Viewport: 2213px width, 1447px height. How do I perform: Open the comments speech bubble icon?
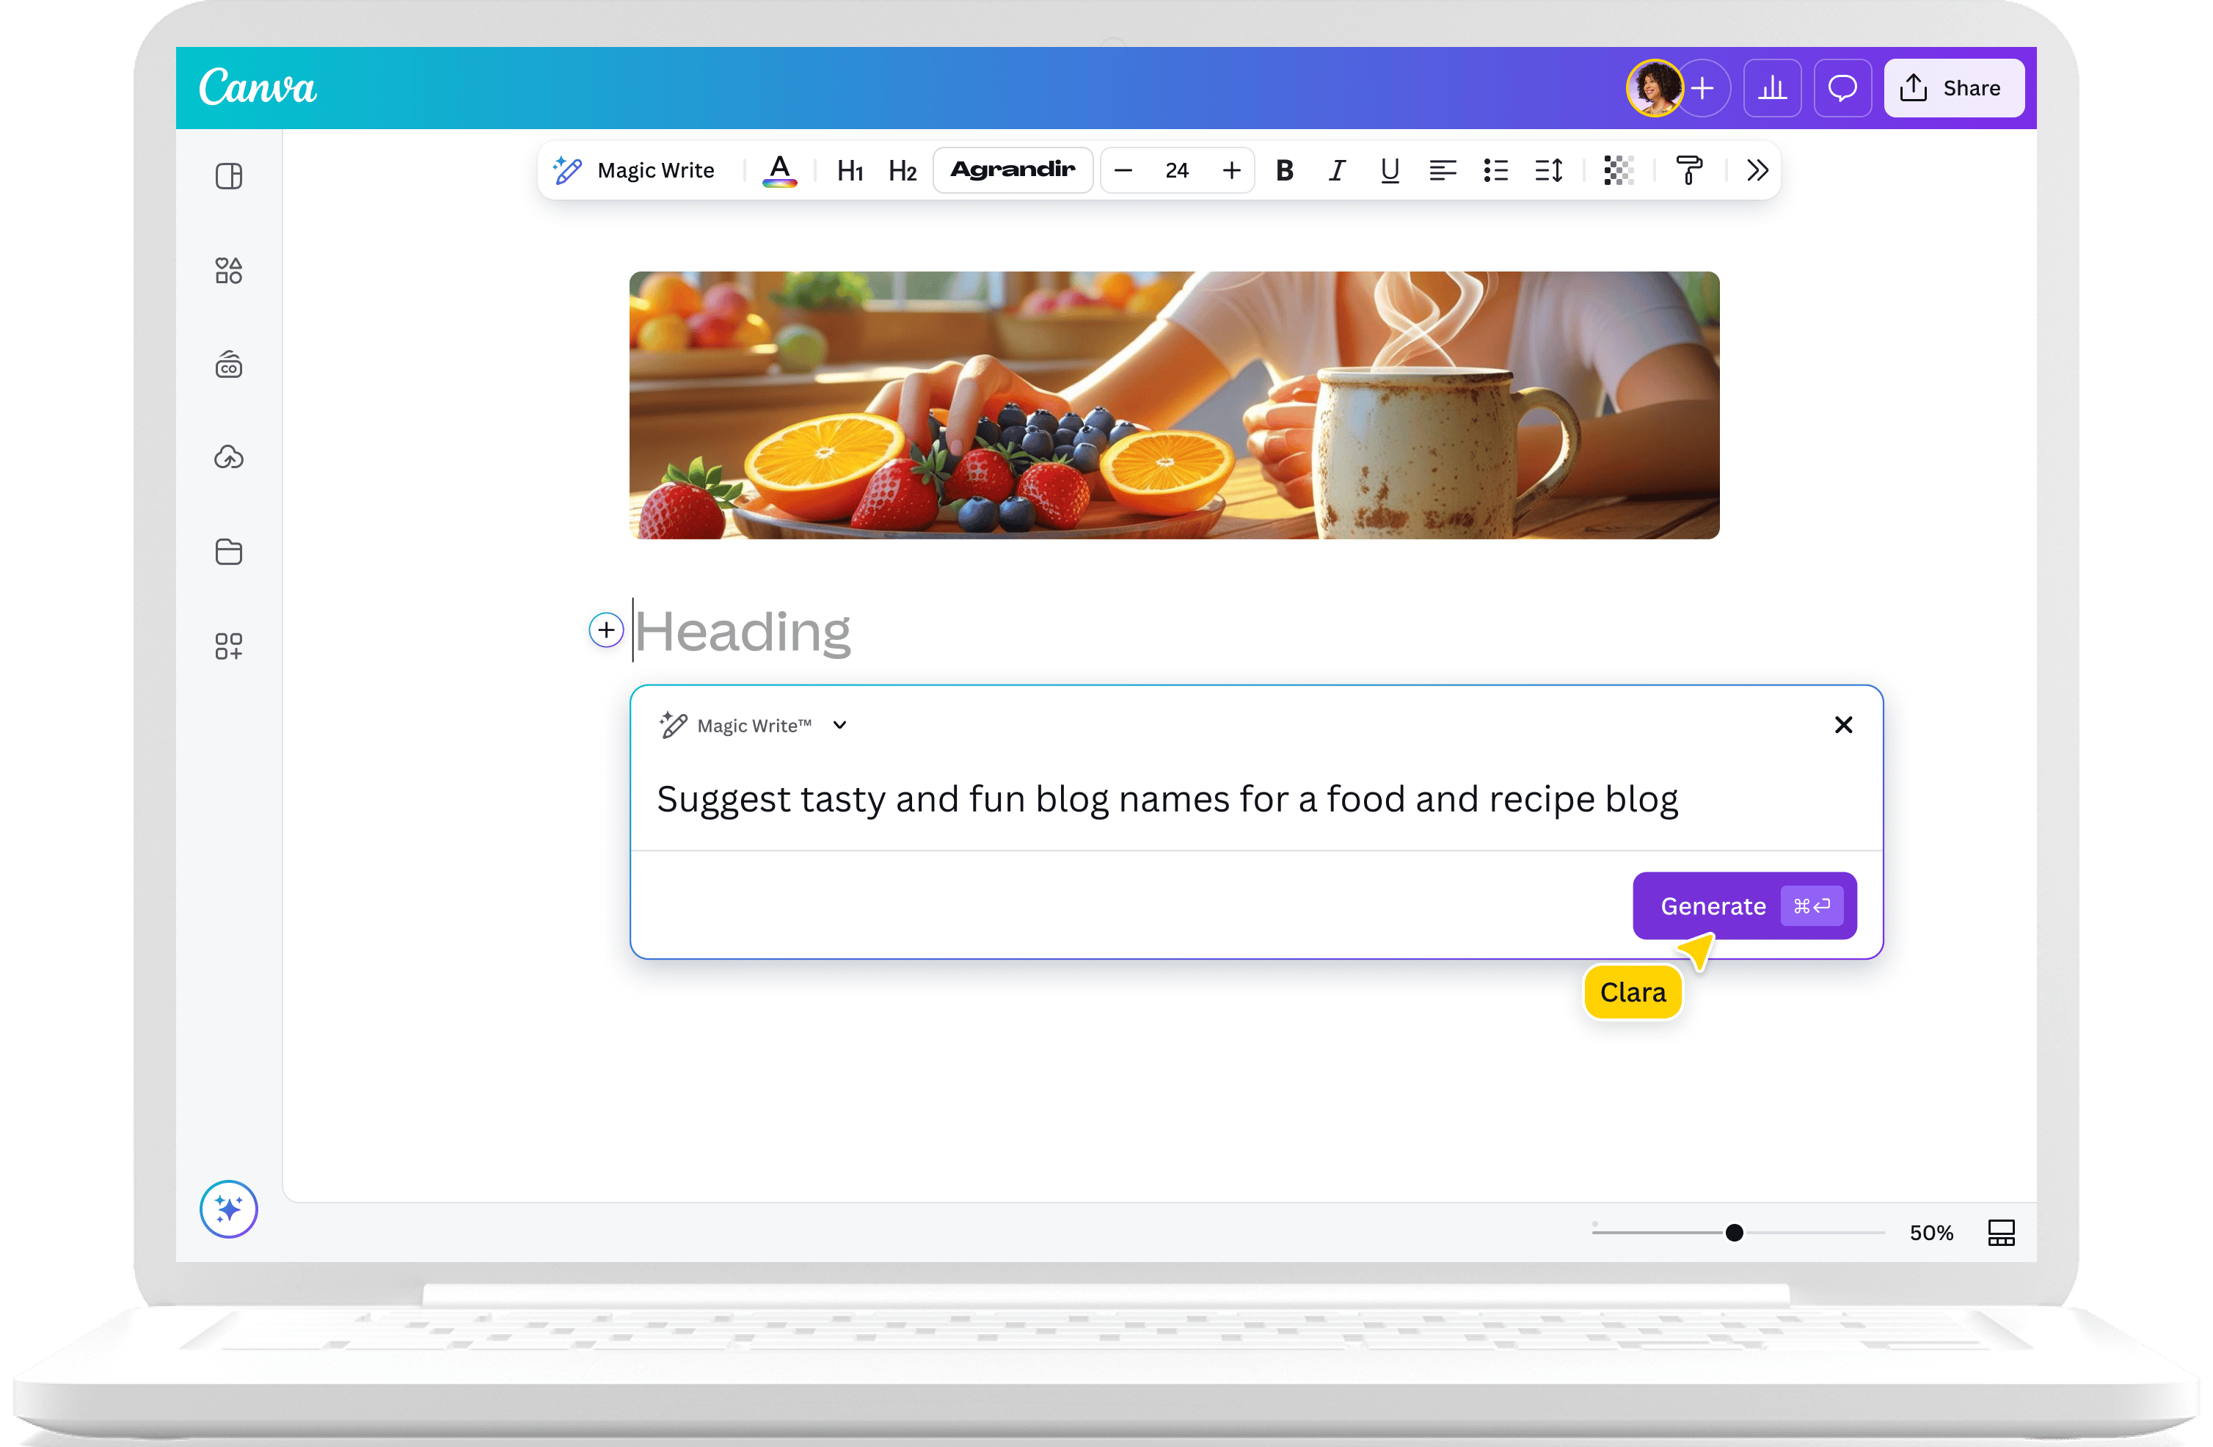pyautogui.click(x=1842, y=88)
